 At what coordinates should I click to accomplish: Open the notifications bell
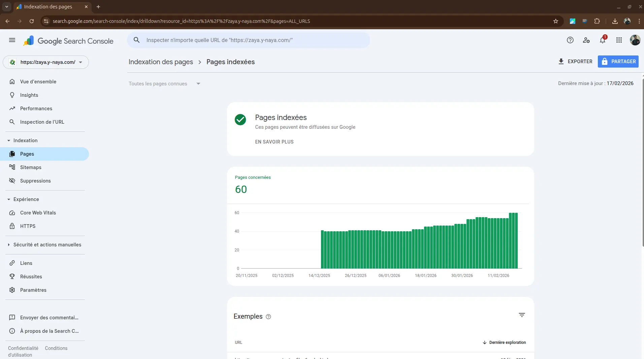coord(603,40)
